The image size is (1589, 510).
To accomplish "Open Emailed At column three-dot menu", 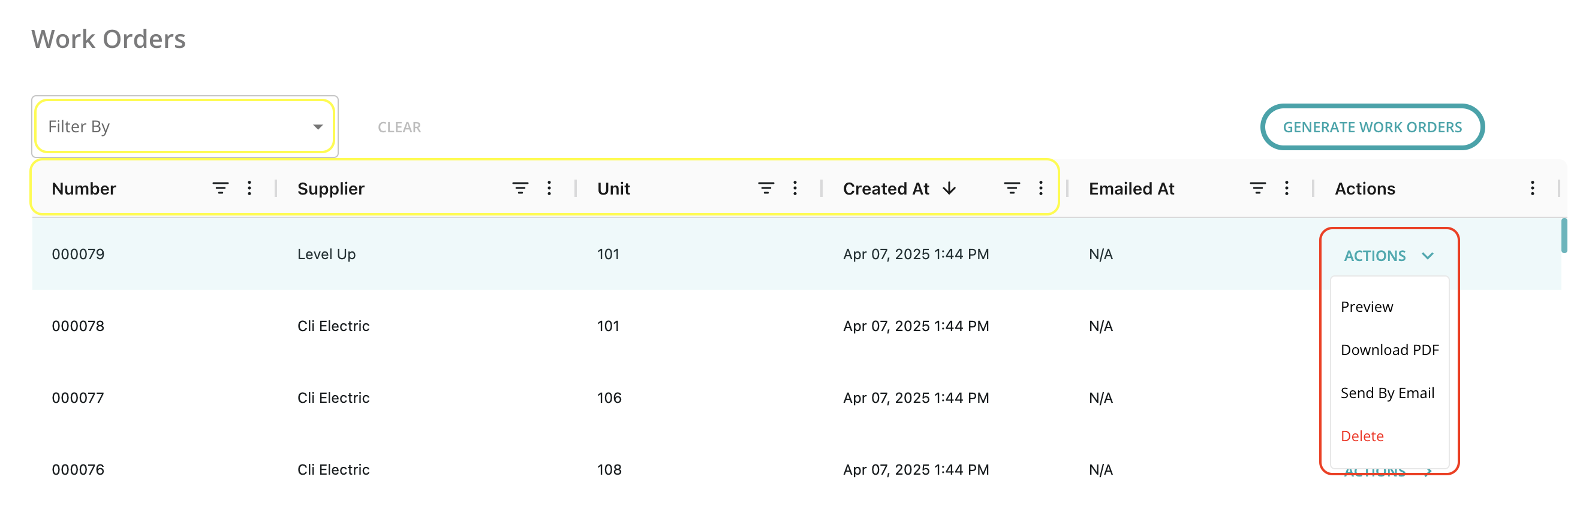I will point(1287,189).
